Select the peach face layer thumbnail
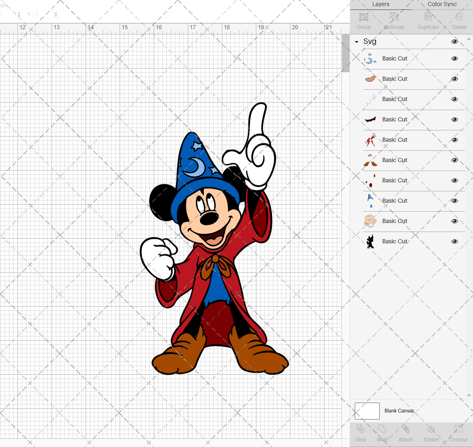Viewport: 473px width, 447px height. pyautogui.click(x=370, y=221)
